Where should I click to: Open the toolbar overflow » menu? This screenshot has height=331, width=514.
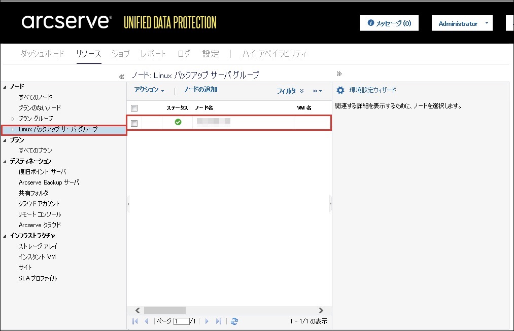(x=317, y=91)
